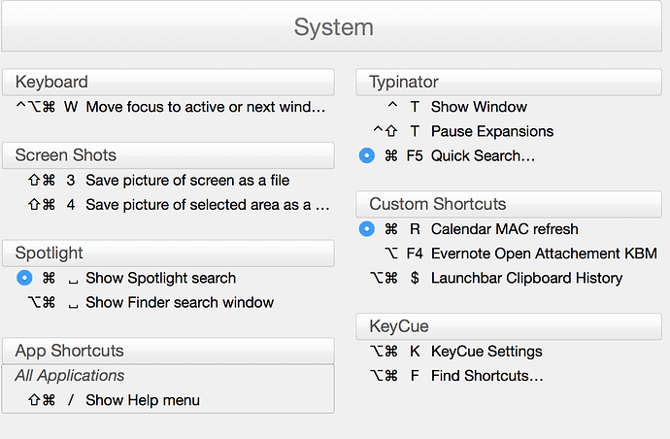This screenshot has height=439, width=670.
Task: Click the blue dot beside Show Spotlight search
Action: [x=24, y=278]
